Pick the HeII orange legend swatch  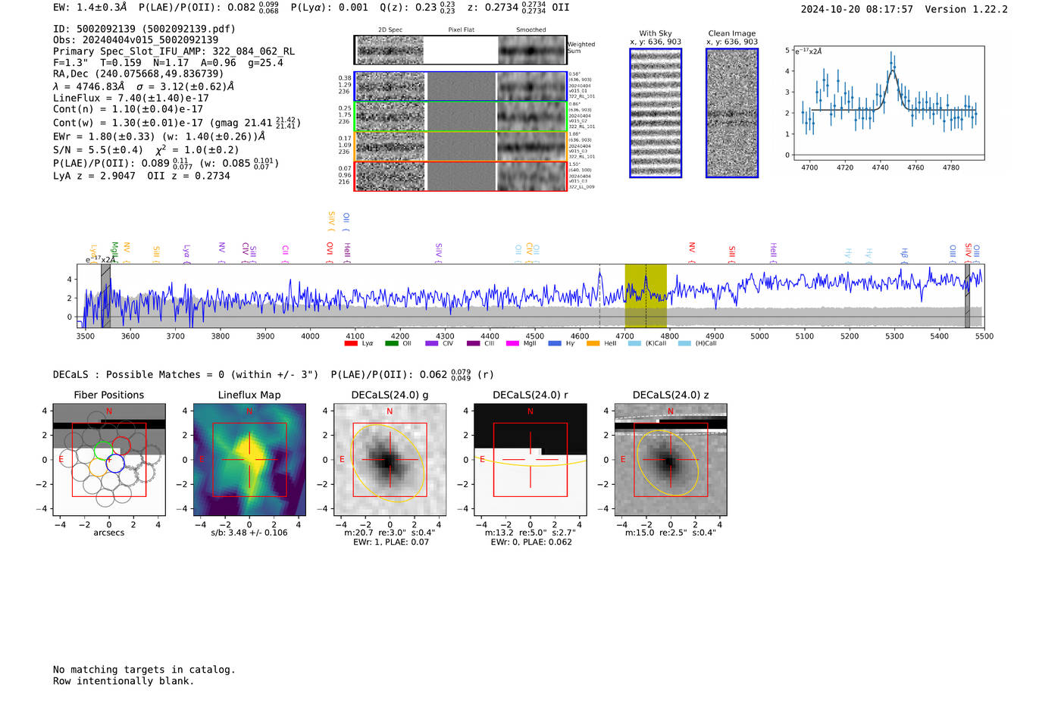(593, 344)
